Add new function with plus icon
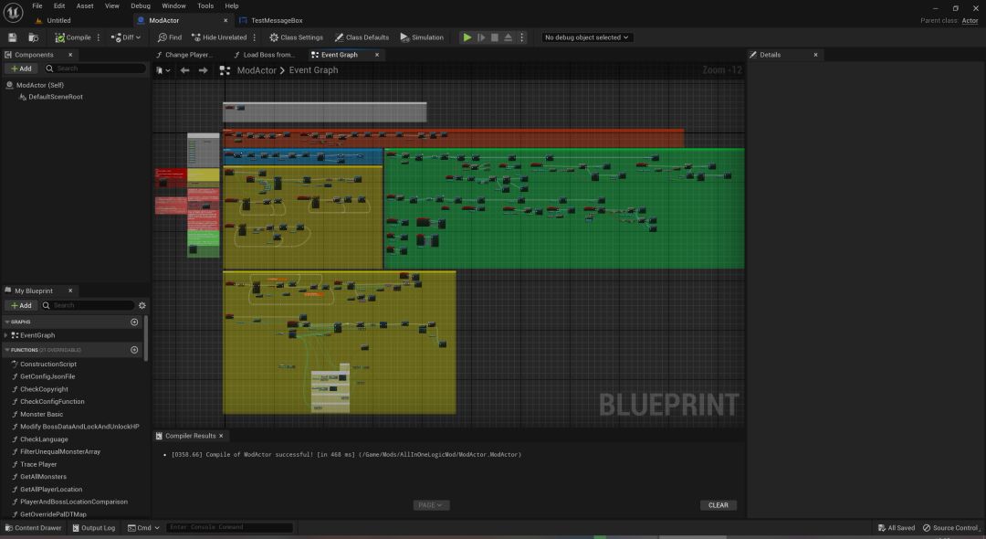Image resolution: width=986 pixels, height=539 pixels. pyautogui.click(x=134, y=350)
